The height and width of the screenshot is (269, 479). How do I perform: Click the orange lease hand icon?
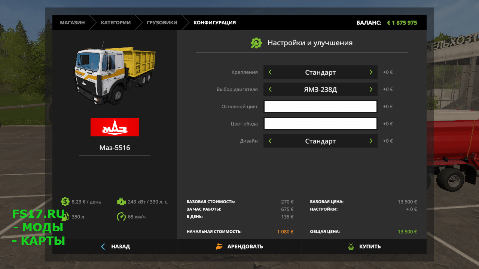219,247
